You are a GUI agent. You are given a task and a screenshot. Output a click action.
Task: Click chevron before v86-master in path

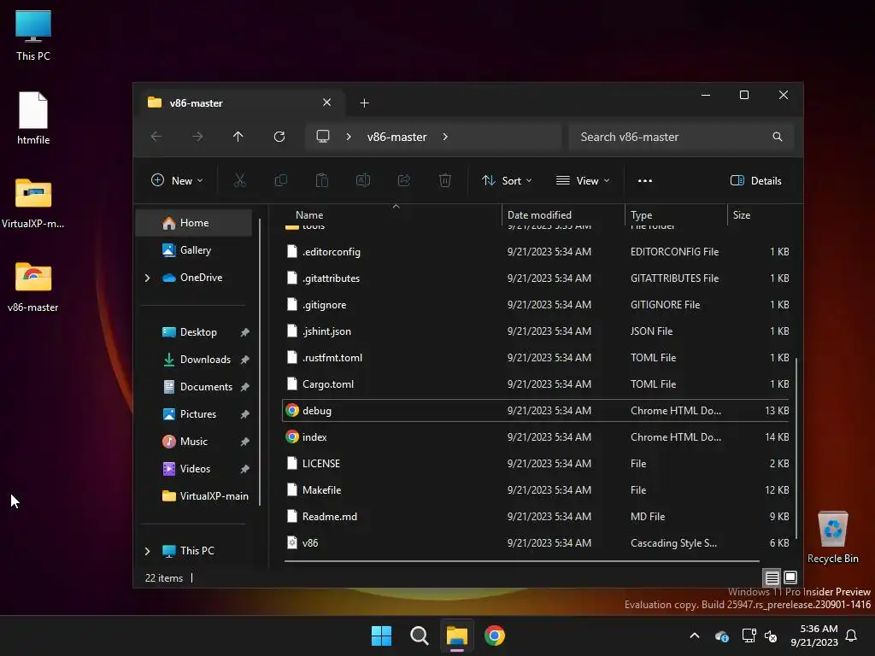349,137
